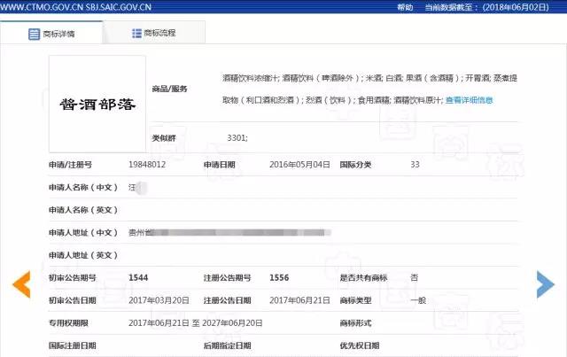Switch to the 商标流程 tab
The width and height of the screenshot is (567, 357).
coord(154,33)
